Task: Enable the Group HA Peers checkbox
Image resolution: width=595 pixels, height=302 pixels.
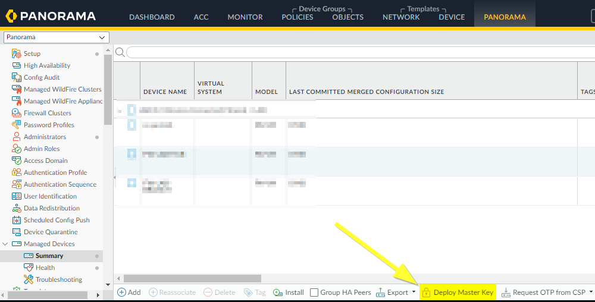Action: (314, 292)
